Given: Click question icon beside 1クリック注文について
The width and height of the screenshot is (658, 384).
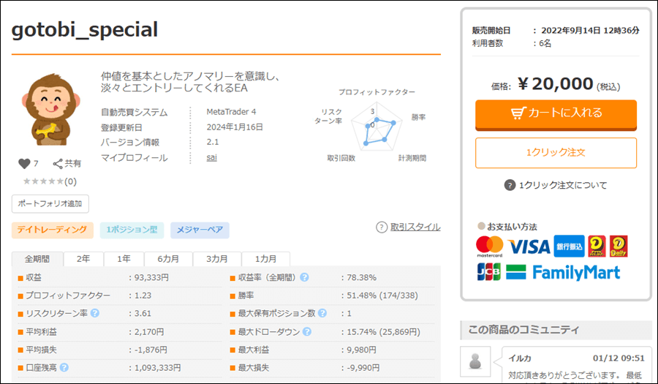Looking at the screenshot, I should point(510,185).
